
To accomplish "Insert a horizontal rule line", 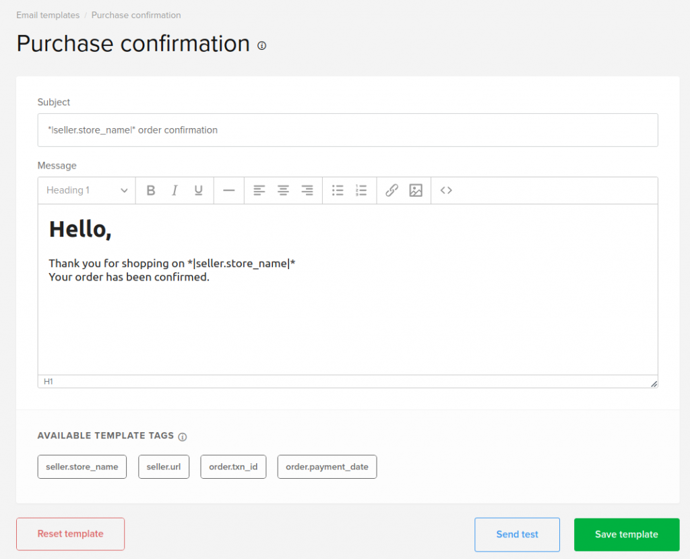I will point(229,191).
